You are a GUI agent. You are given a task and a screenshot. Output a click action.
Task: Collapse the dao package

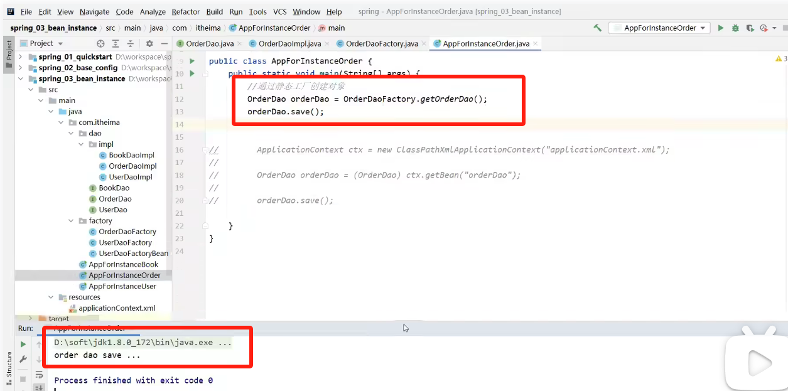point(71,133)
